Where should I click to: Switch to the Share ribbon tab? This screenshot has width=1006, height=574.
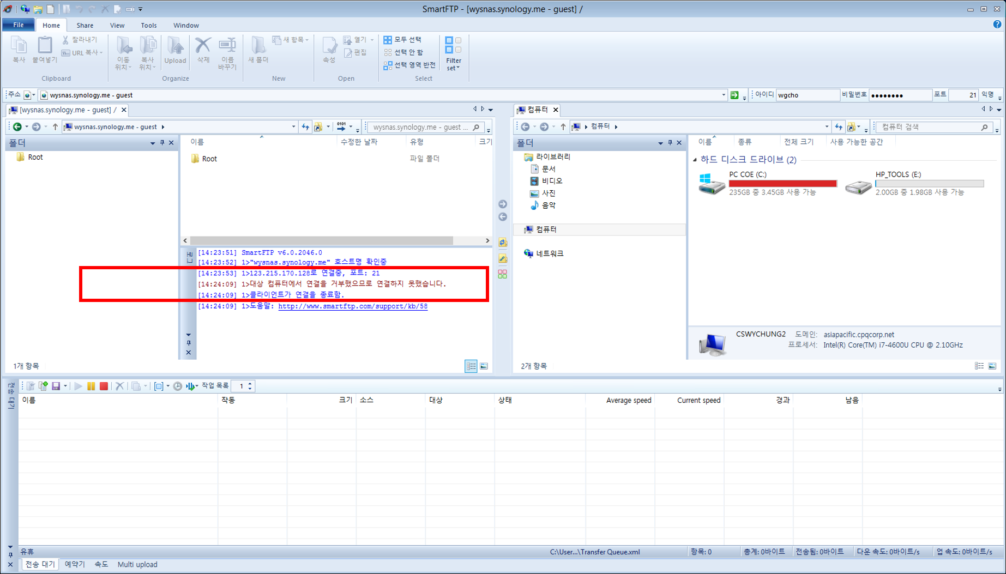pyautogui.click(x=85, y=25)
